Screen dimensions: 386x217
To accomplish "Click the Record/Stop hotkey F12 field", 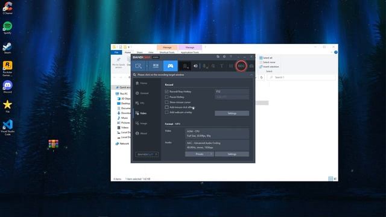I will point(232,92).
